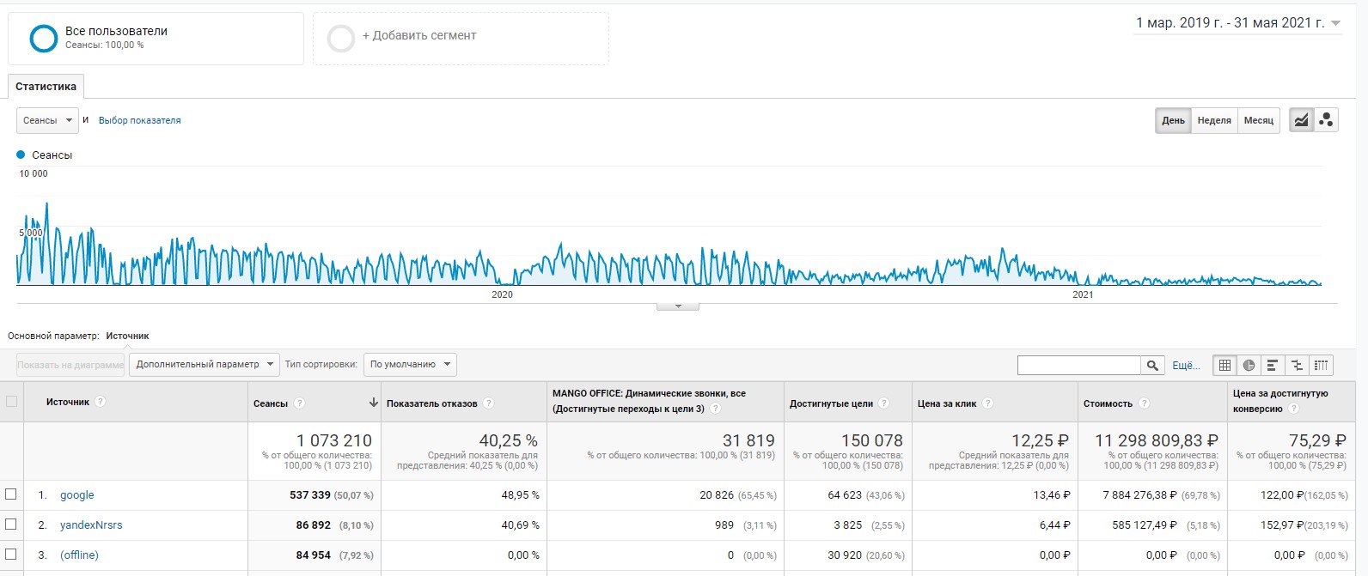1368x576 pixels.
Task: Click the 2020 label on the chart axis
Action: 502,294
